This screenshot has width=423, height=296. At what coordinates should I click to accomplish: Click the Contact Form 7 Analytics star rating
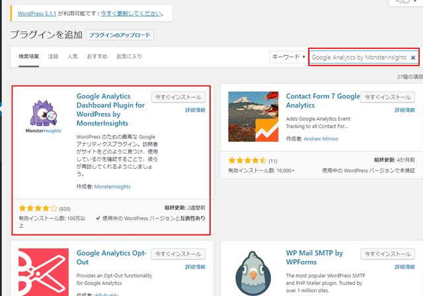[248, 160]
